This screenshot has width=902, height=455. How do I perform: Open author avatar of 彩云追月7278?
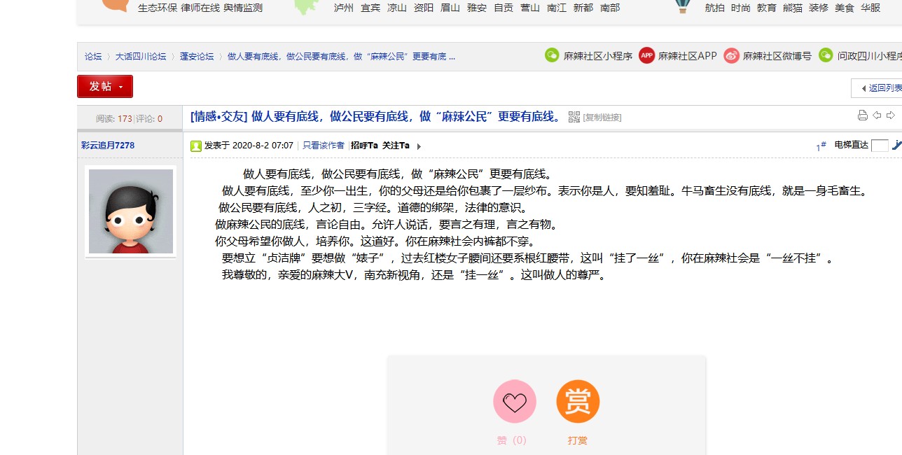pyautogui.click(x=130, y=211)
